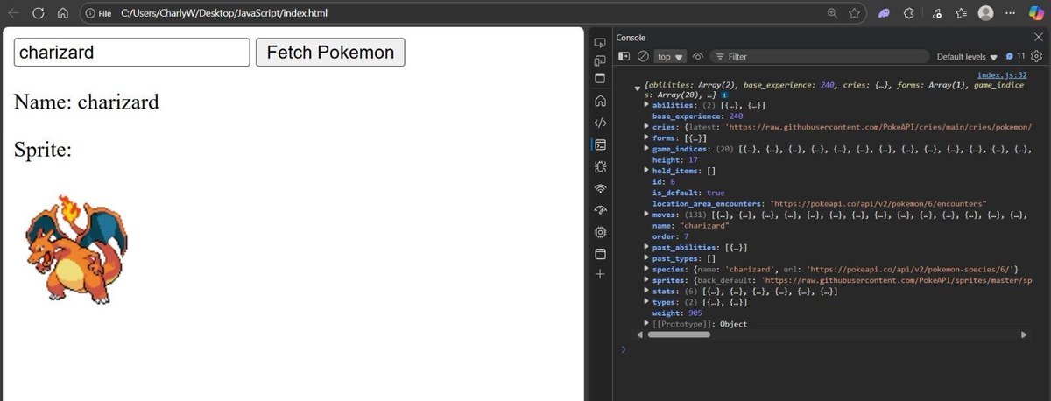
Task: Expand the past_abilities array
Action: click(646, 247)
